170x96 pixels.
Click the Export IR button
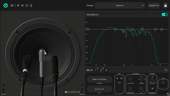154,5
